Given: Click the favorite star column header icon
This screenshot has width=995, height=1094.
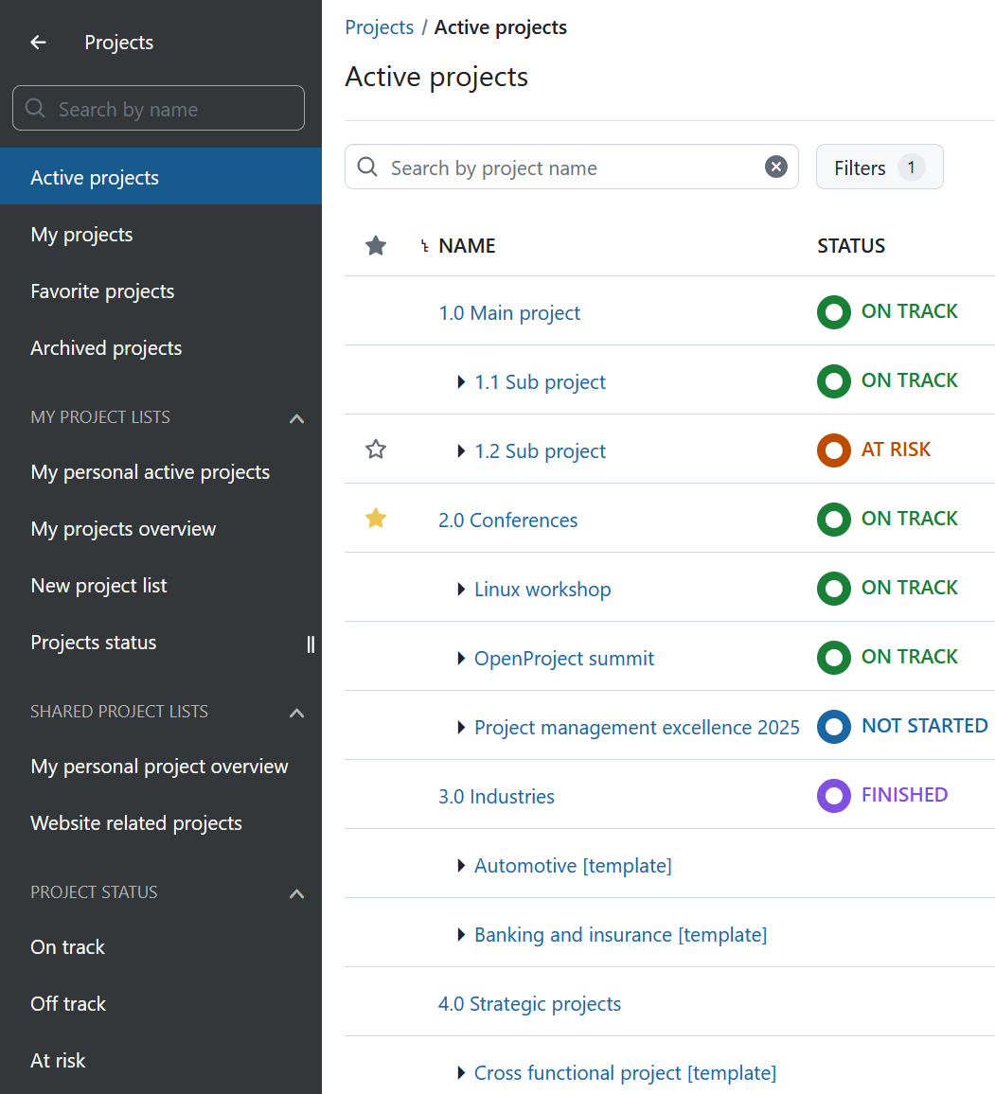Looking at the screenshot, I should [376, 246].
